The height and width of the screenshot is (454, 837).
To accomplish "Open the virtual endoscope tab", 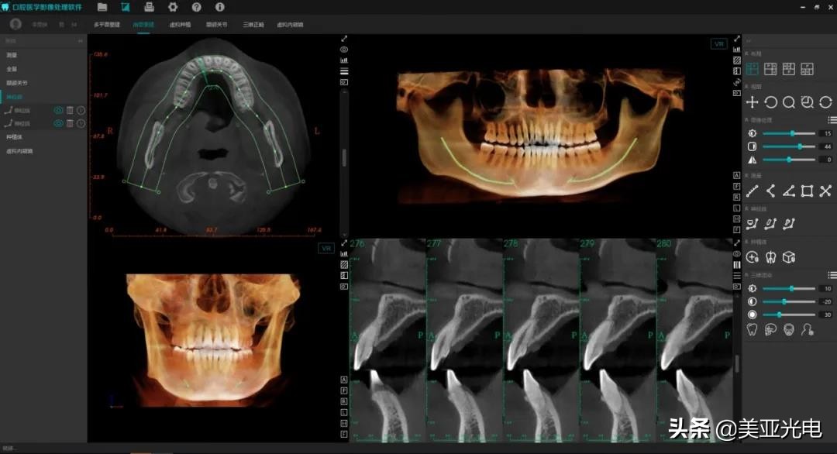I will point(290,25).
